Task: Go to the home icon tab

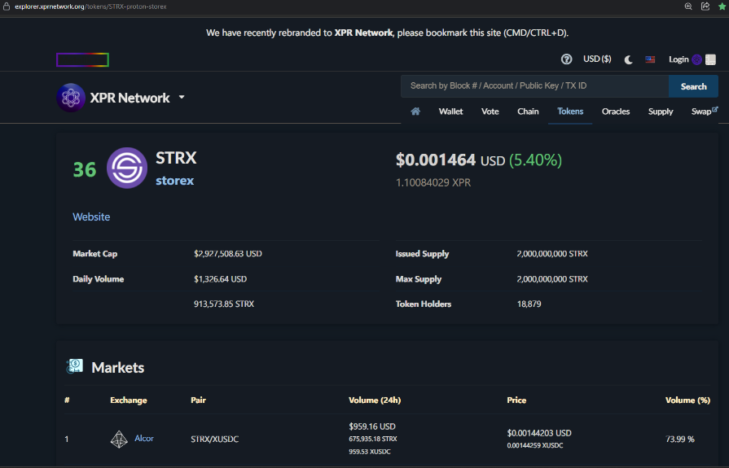Action: coord(415,112)
